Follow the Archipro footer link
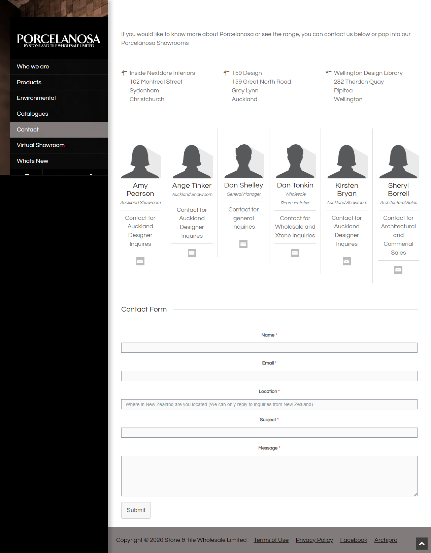This screenshot has width=431, height=553. (386, 540)
